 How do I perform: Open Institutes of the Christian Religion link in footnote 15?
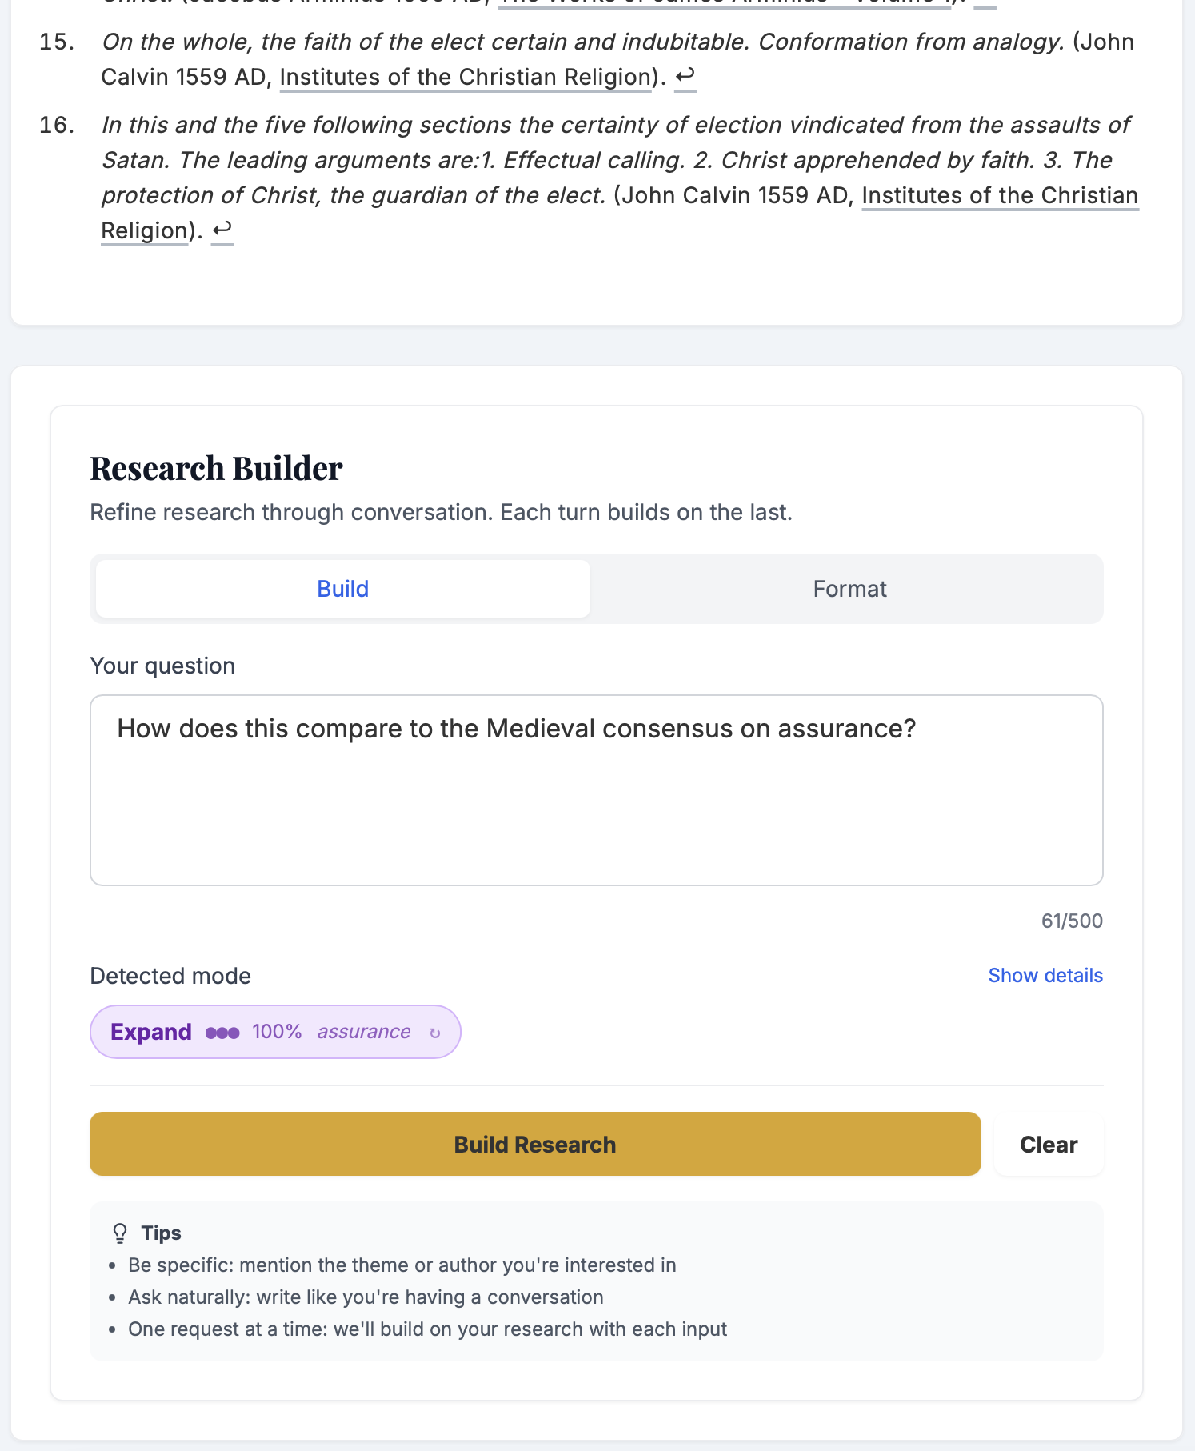466,77
